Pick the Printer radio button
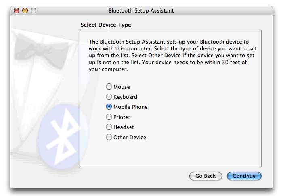Screen dimensions: 281x196 (109, 117)
